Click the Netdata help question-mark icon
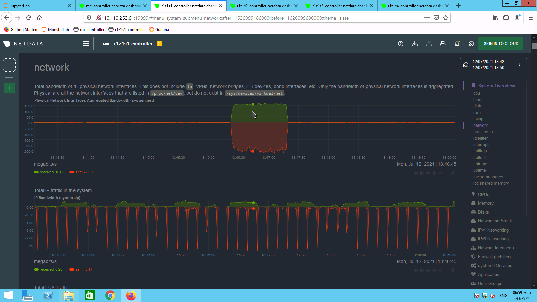The image size is (537, 302). click(x=400, y=44)
